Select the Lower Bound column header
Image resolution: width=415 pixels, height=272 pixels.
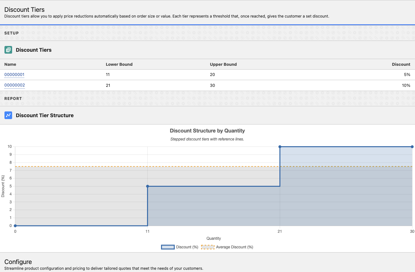point(119,64)
